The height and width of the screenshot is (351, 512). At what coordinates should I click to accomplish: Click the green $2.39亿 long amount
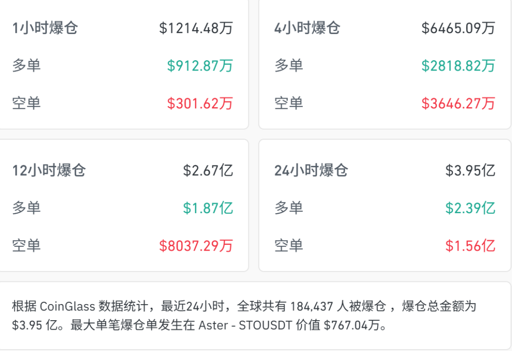(470, 207)
